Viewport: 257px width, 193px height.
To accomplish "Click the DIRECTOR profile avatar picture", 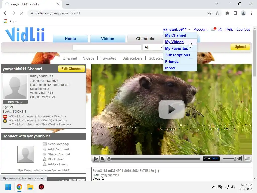I will [15, 87].
